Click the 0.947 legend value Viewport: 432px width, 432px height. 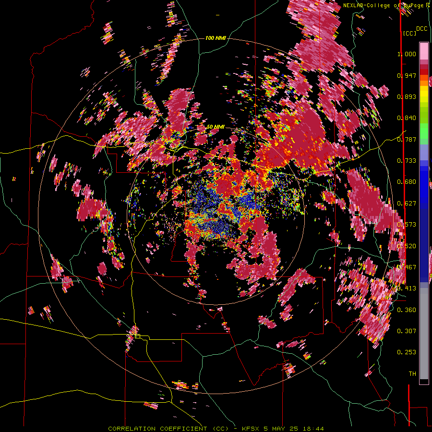[x=407, y=75]
